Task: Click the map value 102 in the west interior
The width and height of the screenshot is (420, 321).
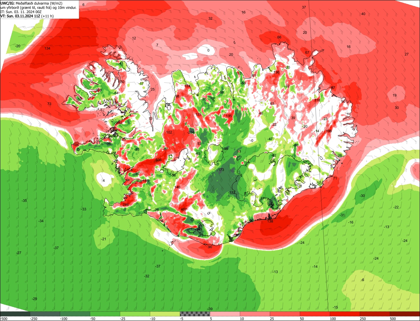Action: click(169, 133)
